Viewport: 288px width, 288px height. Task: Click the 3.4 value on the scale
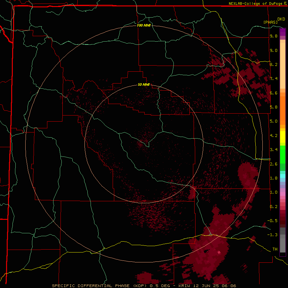click(x=274, y=150)
